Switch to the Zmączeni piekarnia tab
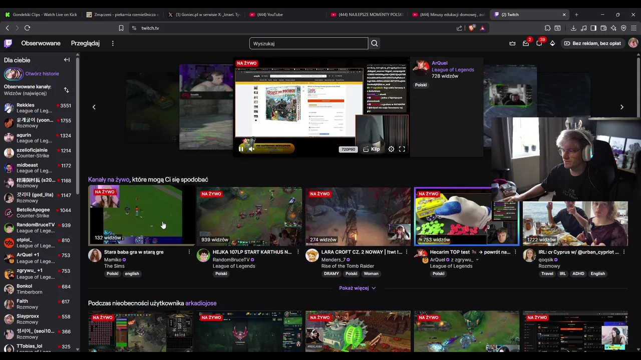Screen dimensions: 641x360 123,14
